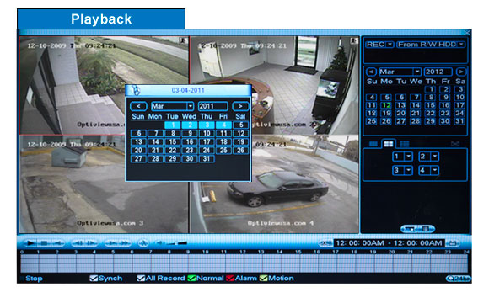Select day 31 in popup calendar
The height and width of the screenshot is (303, 489).
[207, 159]
